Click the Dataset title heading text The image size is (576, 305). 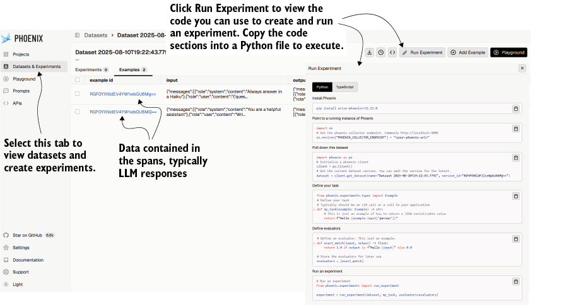point(121,52)
